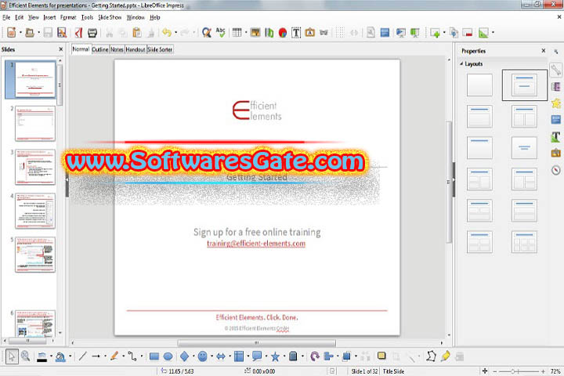The image size is (564, 376).
Task: Click the Text box T icon
Action: coord(296,33)
